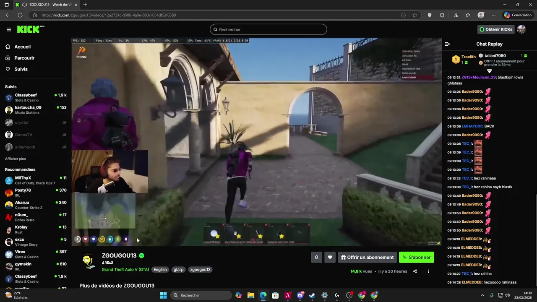Go to Accueil in the sidebar
537x302 pixels.
[x=22, y=47]
